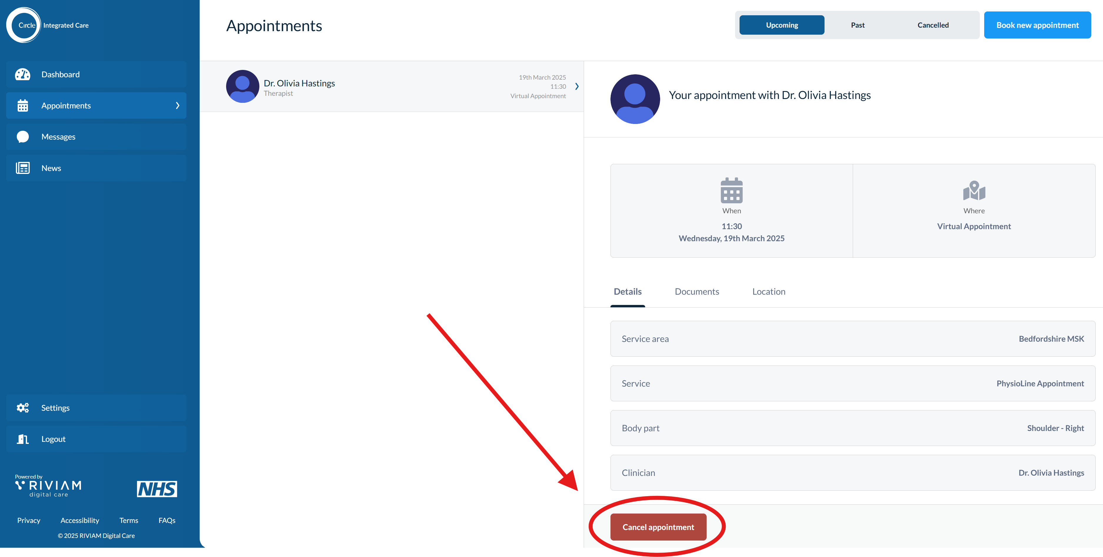Click the Appointments calendar icon in sidebar
Viewport: 1103px width, 557px height.
pos(23,106)
